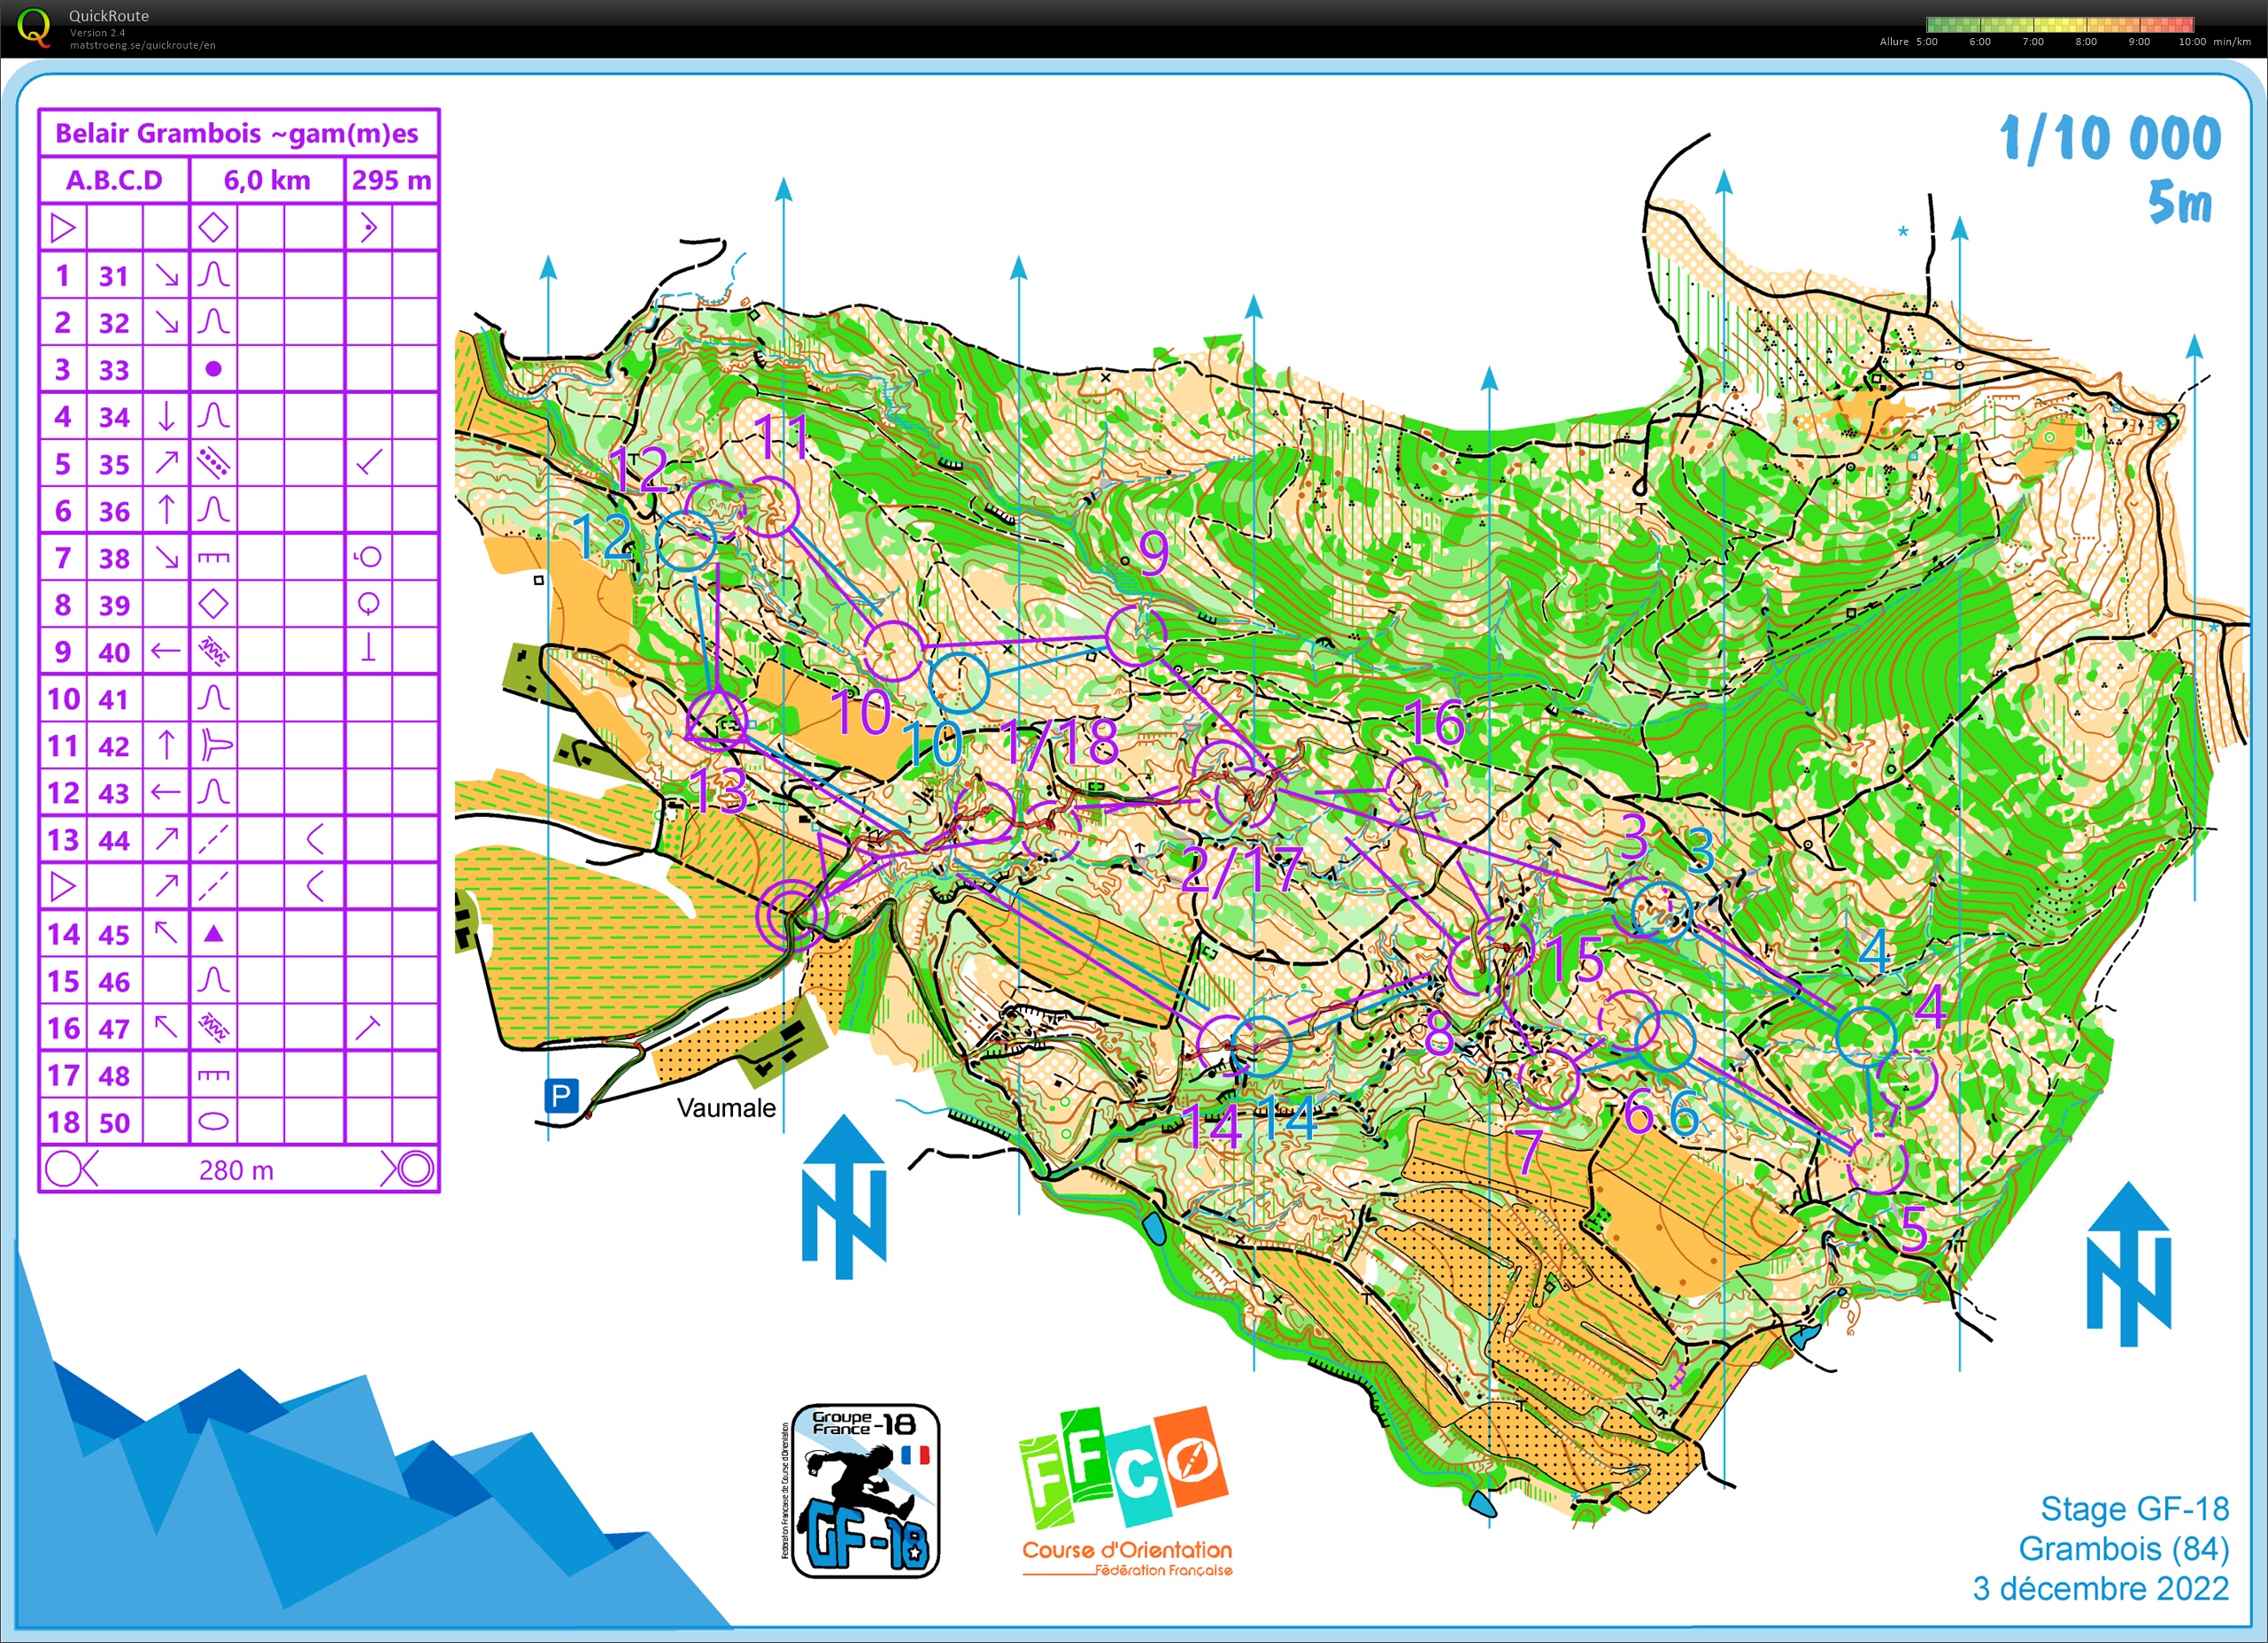
Task: Click the 1/10 000 map scale text
Action: click(2110, 138)
